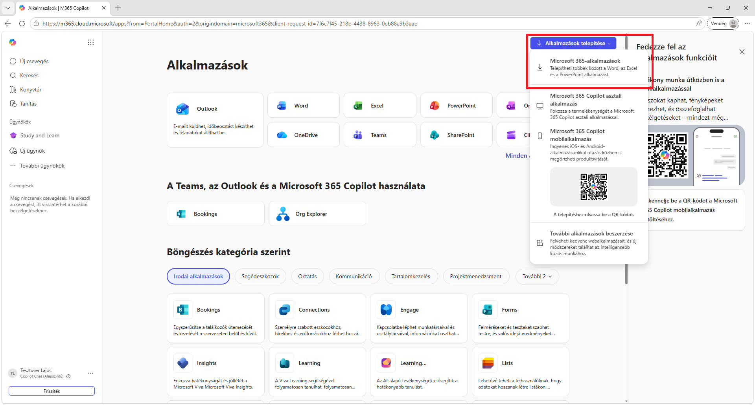Image resolution: width=755 pixels, height=405 pixels.
Task: Open the Learning... AI activities card
Action: pos(419,372)
